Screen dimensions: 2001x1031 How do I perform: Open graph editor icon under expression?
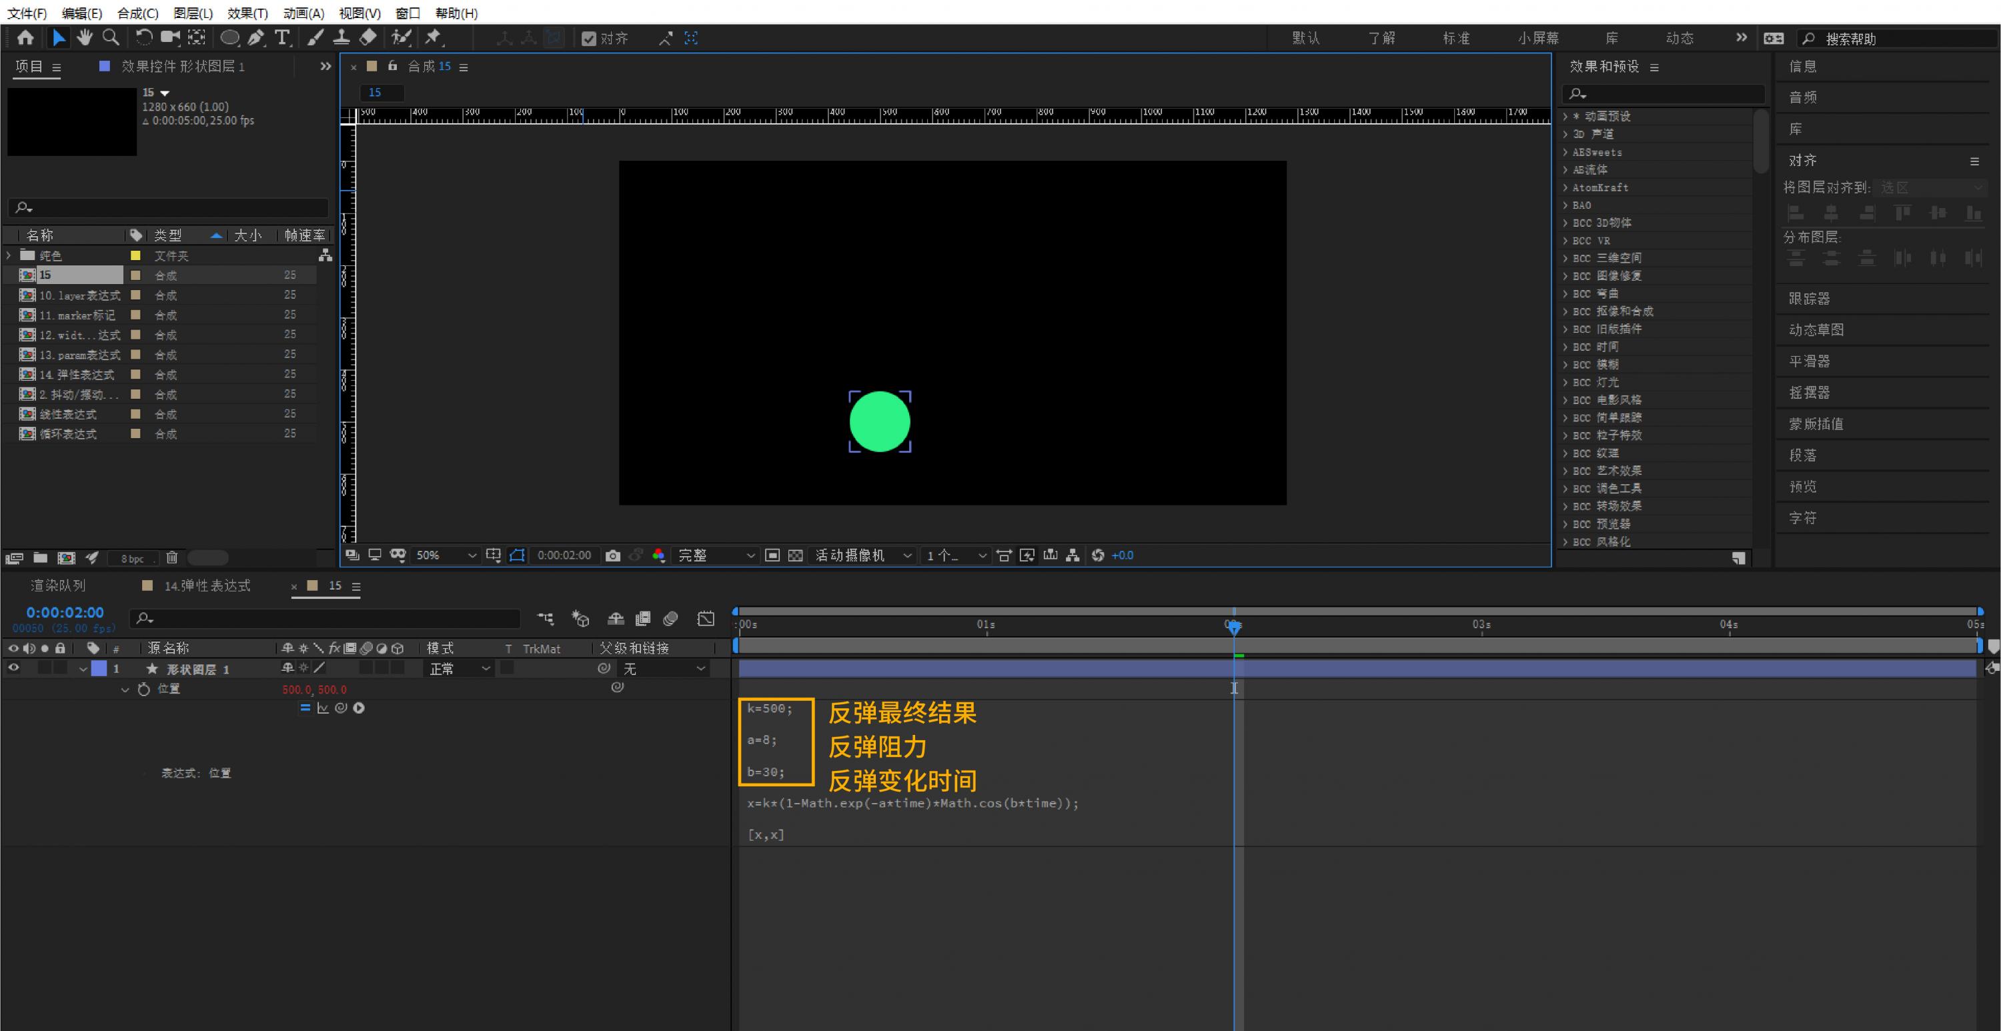323,708
